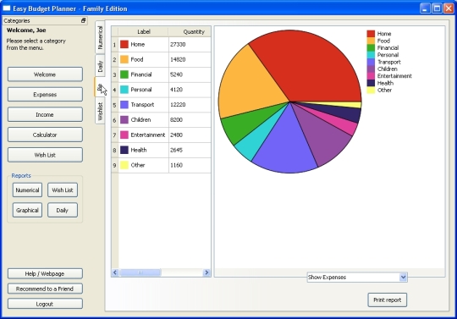Open the Graphical report
The image size is (457, 319).
tap(27, 210)
